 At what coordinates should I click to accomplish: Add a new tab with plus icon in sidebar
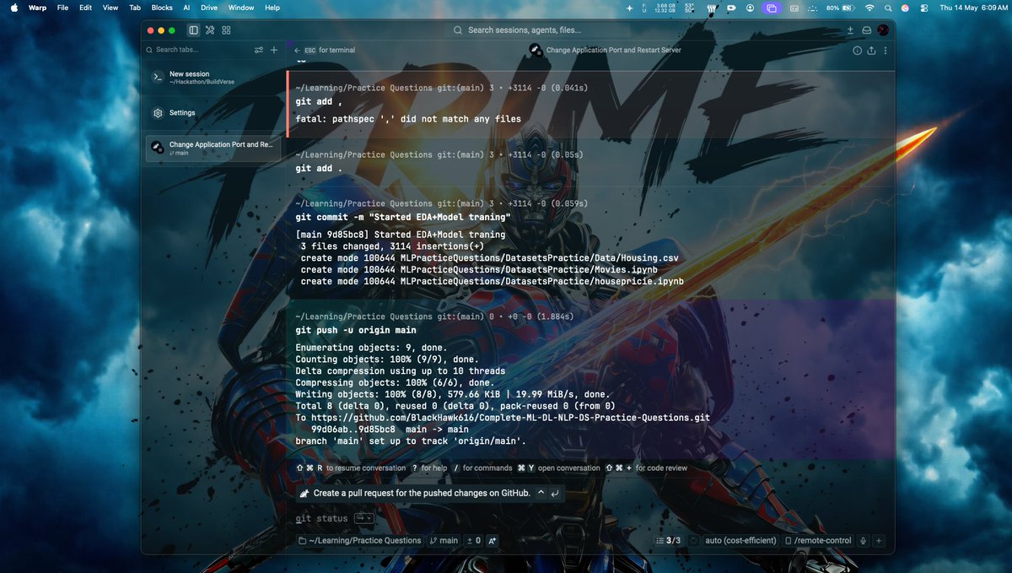273,50
